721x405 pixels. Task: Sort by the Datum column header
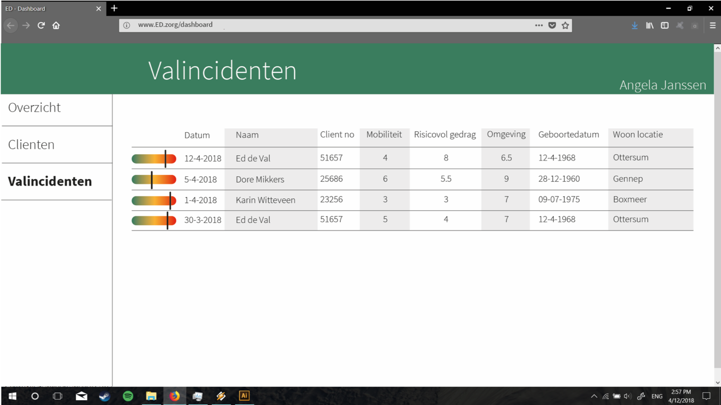click(197, 135)
